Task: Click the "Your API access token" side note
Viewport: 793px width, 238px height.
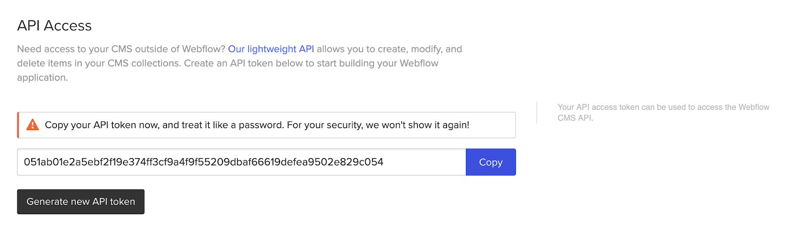Action: click(x=663, y=112)
